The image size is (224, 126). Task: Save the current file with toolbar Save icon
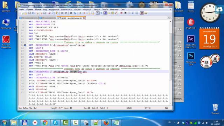pyautogui.click(x=29, y=13)
